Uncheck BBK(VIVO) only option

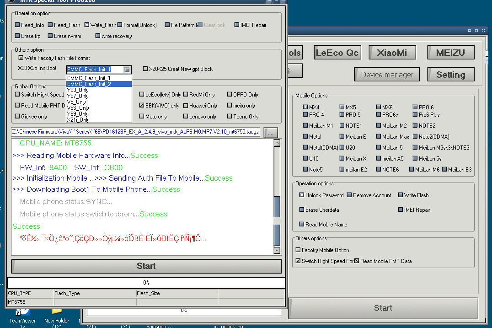coord(142,106)
